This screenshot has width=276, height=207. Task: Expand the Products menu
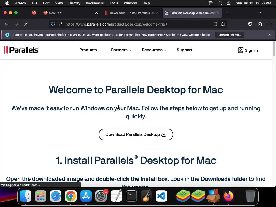point(90,50)
